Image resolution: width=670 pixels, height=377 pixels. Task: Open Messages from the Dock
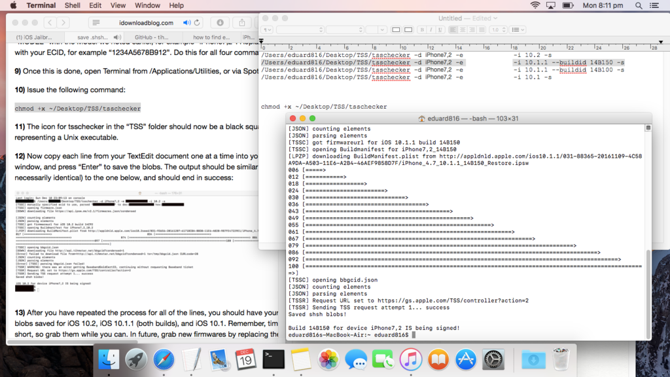356,359
